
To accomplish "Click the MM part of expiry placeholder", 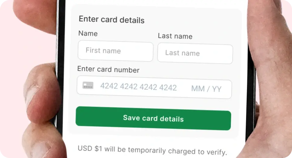I will pyautogui.click(x=198, y=89).
